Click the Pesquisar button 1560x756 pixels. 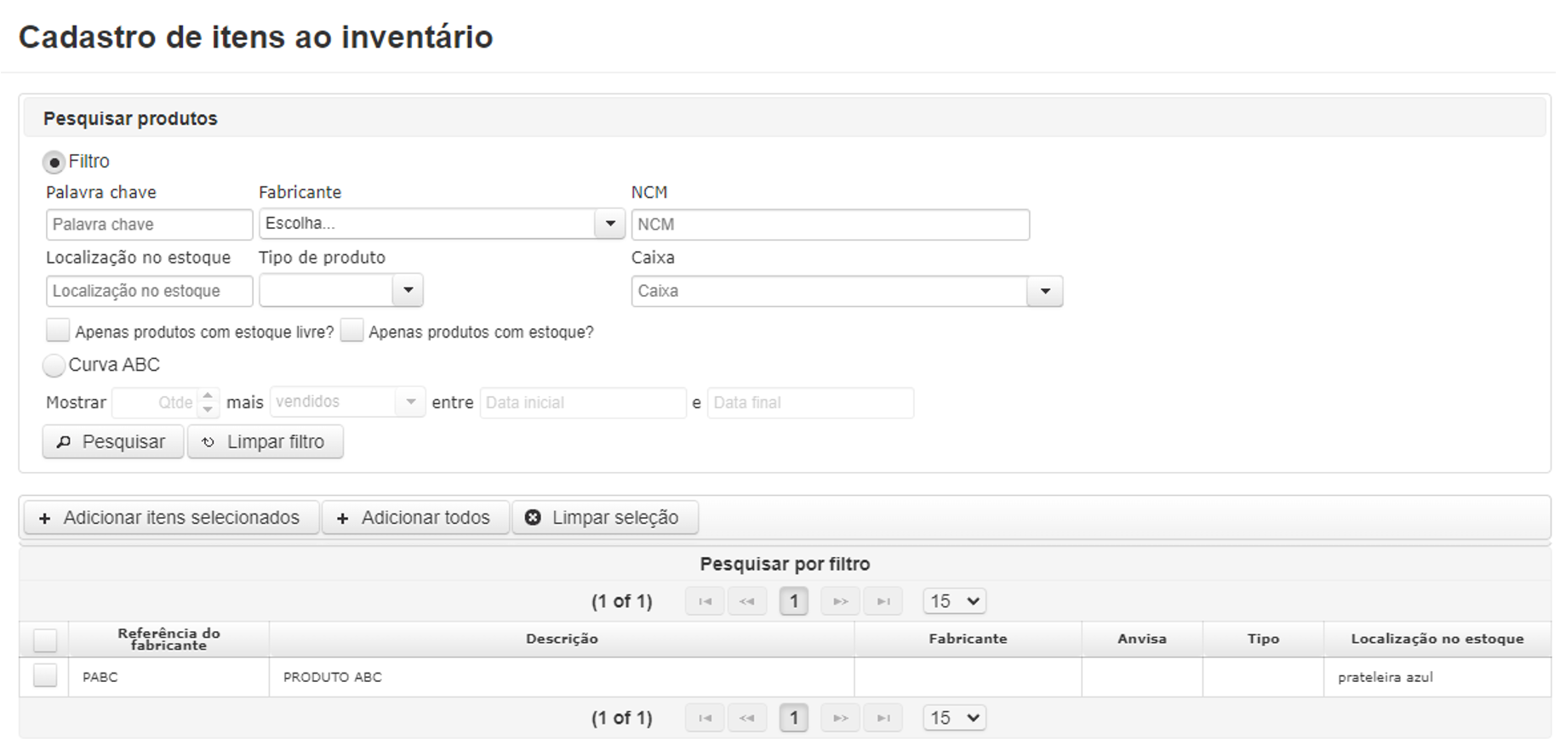click(x=113, y=442)
